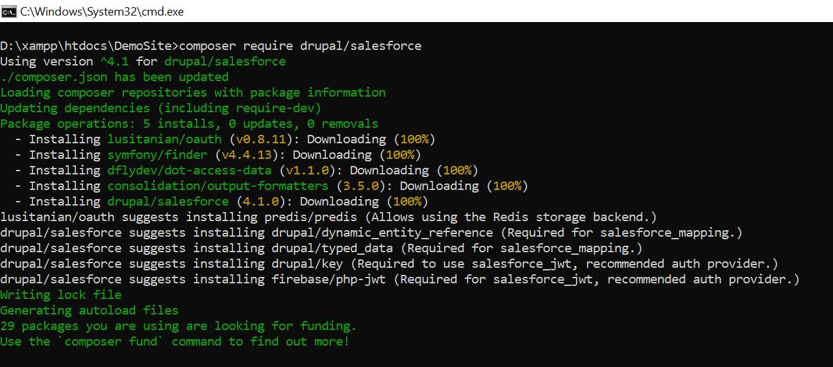The height and width of the screenshot is (367, 833).
Task: Click the command 'composer require drupal/salesforce'
Action: [x=300, y=46]
